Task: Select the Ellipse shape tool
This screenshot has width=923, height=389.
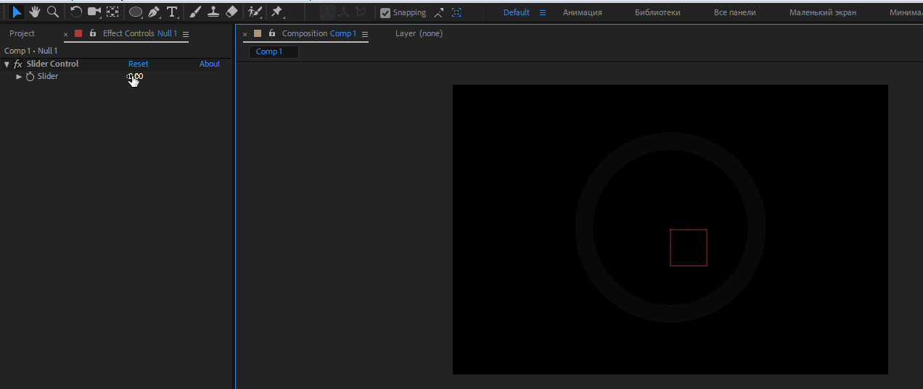Action: 136,12
